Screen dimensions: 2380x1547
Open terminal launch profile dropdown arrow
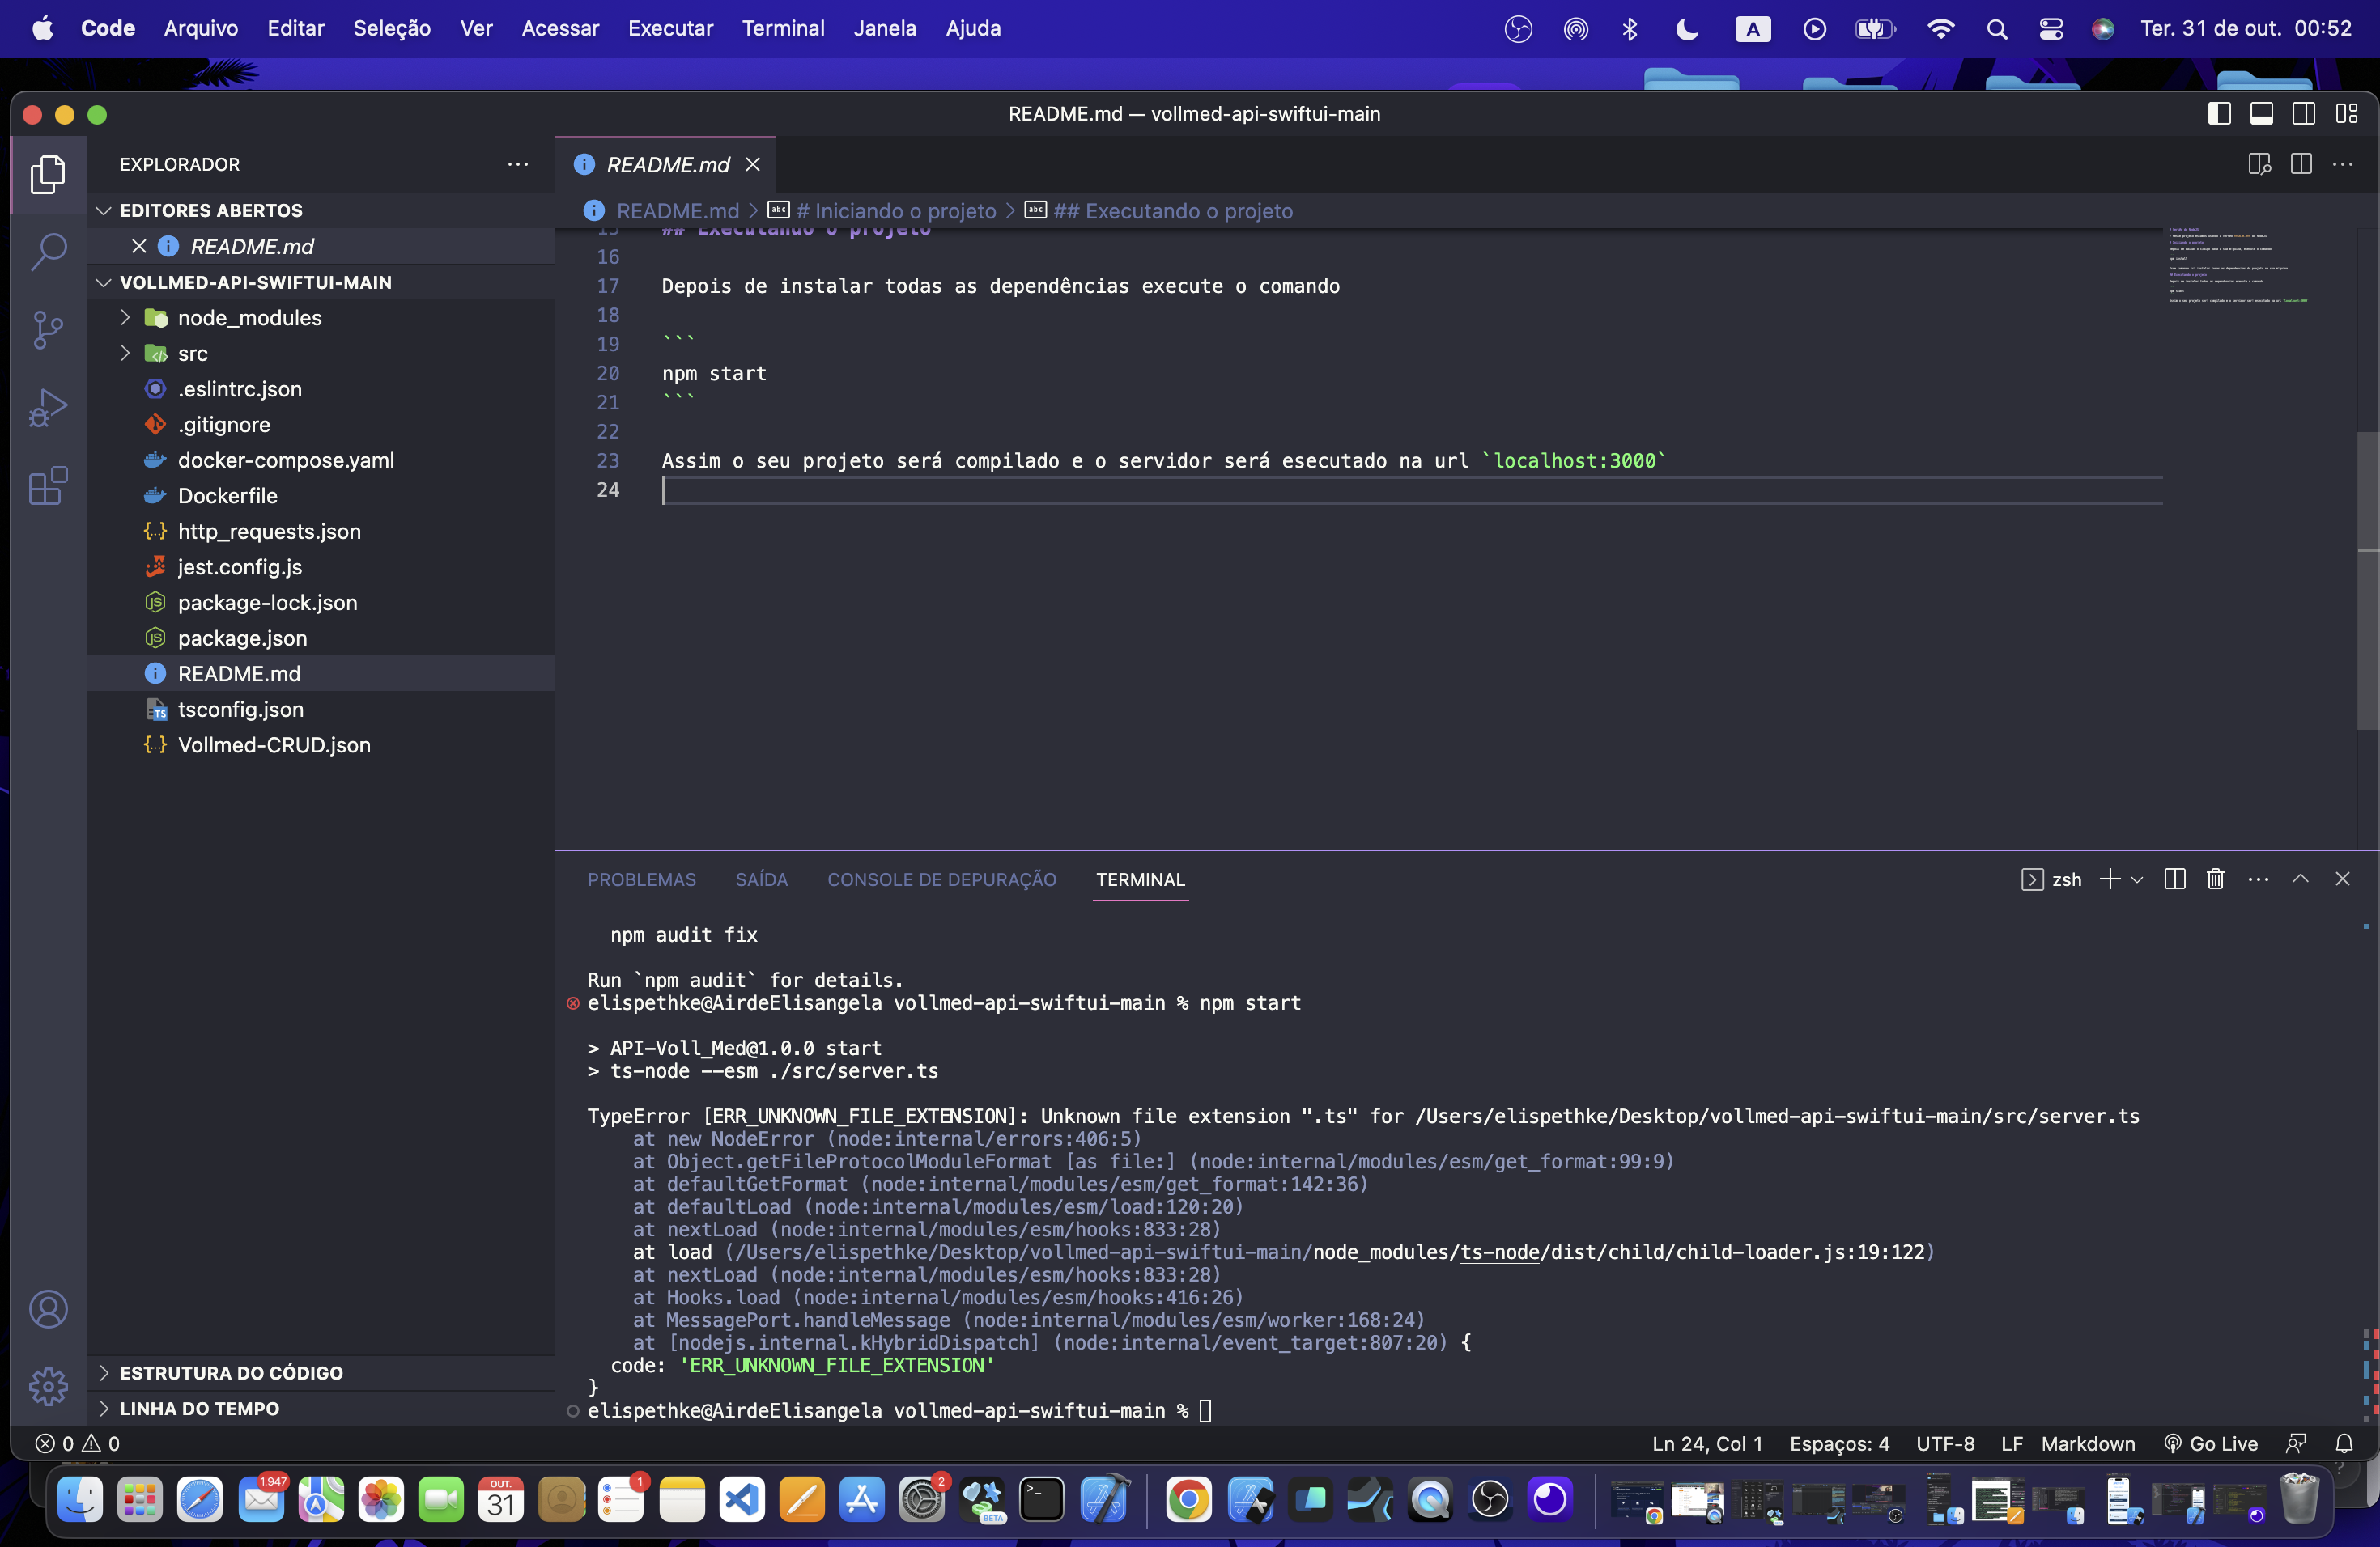pyautogui.click(x=2137, y=879)
